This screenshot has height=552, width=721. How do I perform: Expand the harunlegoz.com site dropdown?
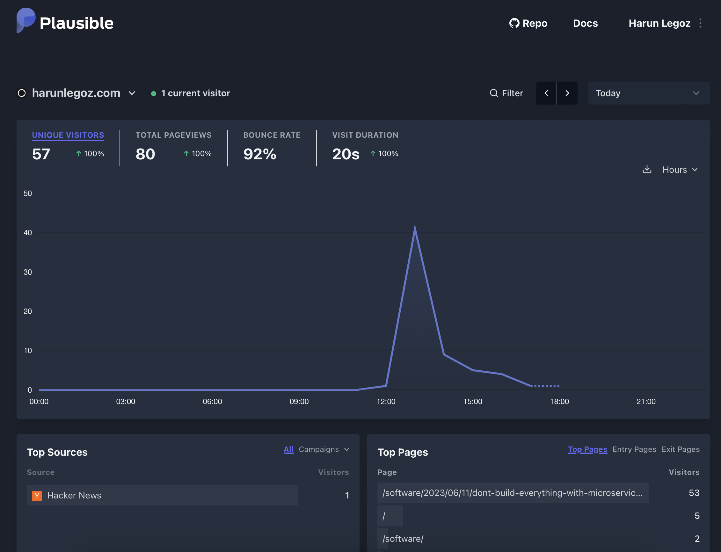[x=130, y=93]
